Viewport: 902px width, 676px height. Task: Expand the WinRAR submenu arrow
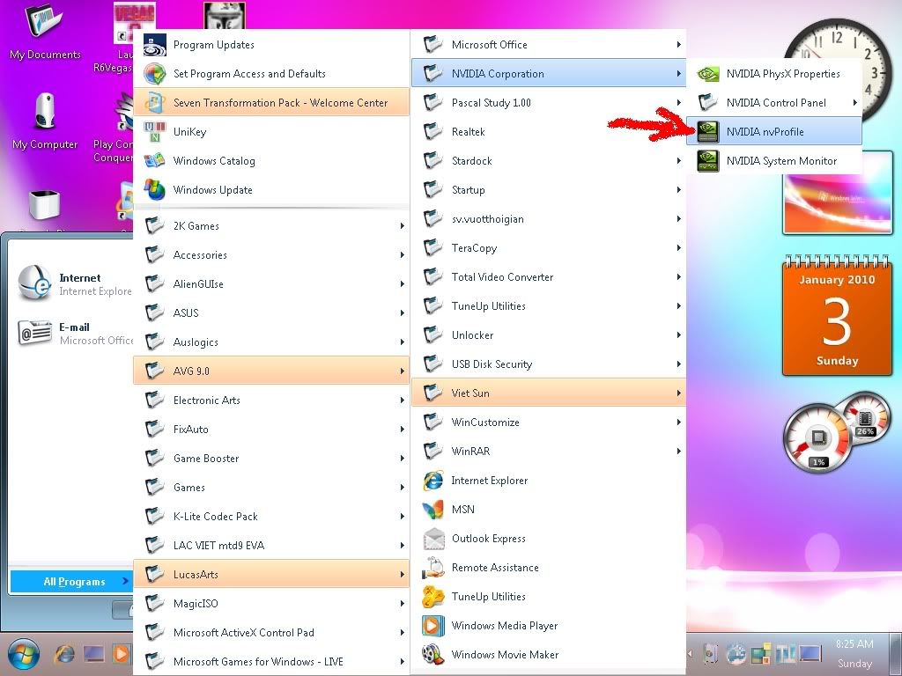tap(679, 452)
